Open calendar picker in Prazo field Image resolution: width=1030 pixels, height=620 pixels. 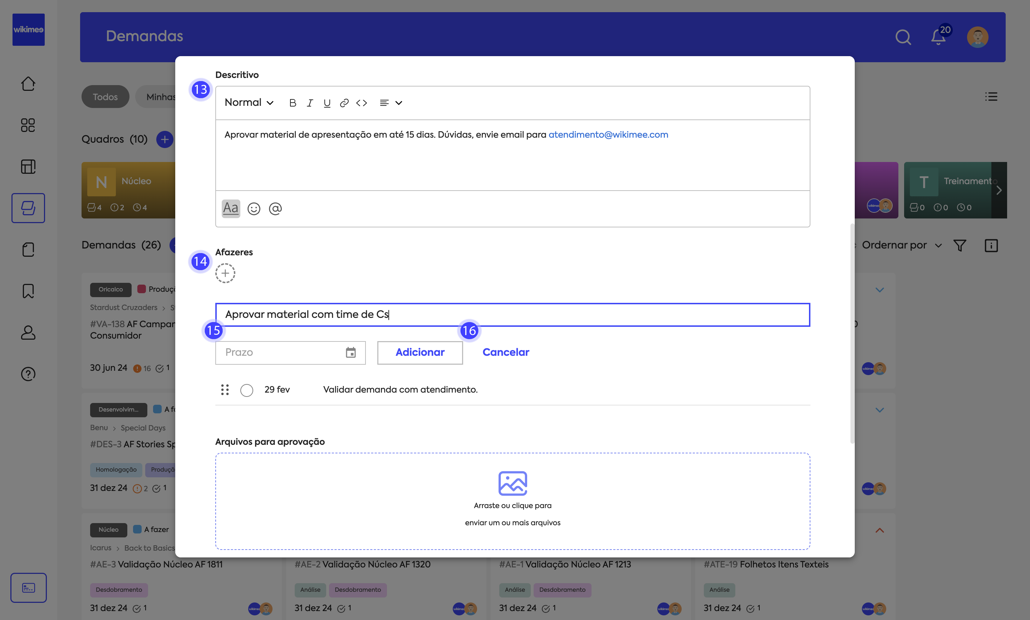(350, 353)
